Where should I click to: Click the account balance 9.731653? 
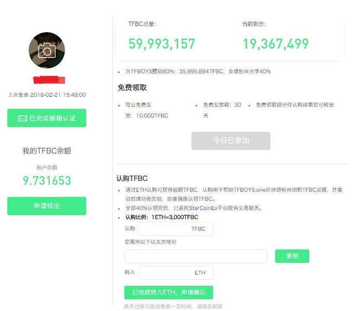[46, 180]
